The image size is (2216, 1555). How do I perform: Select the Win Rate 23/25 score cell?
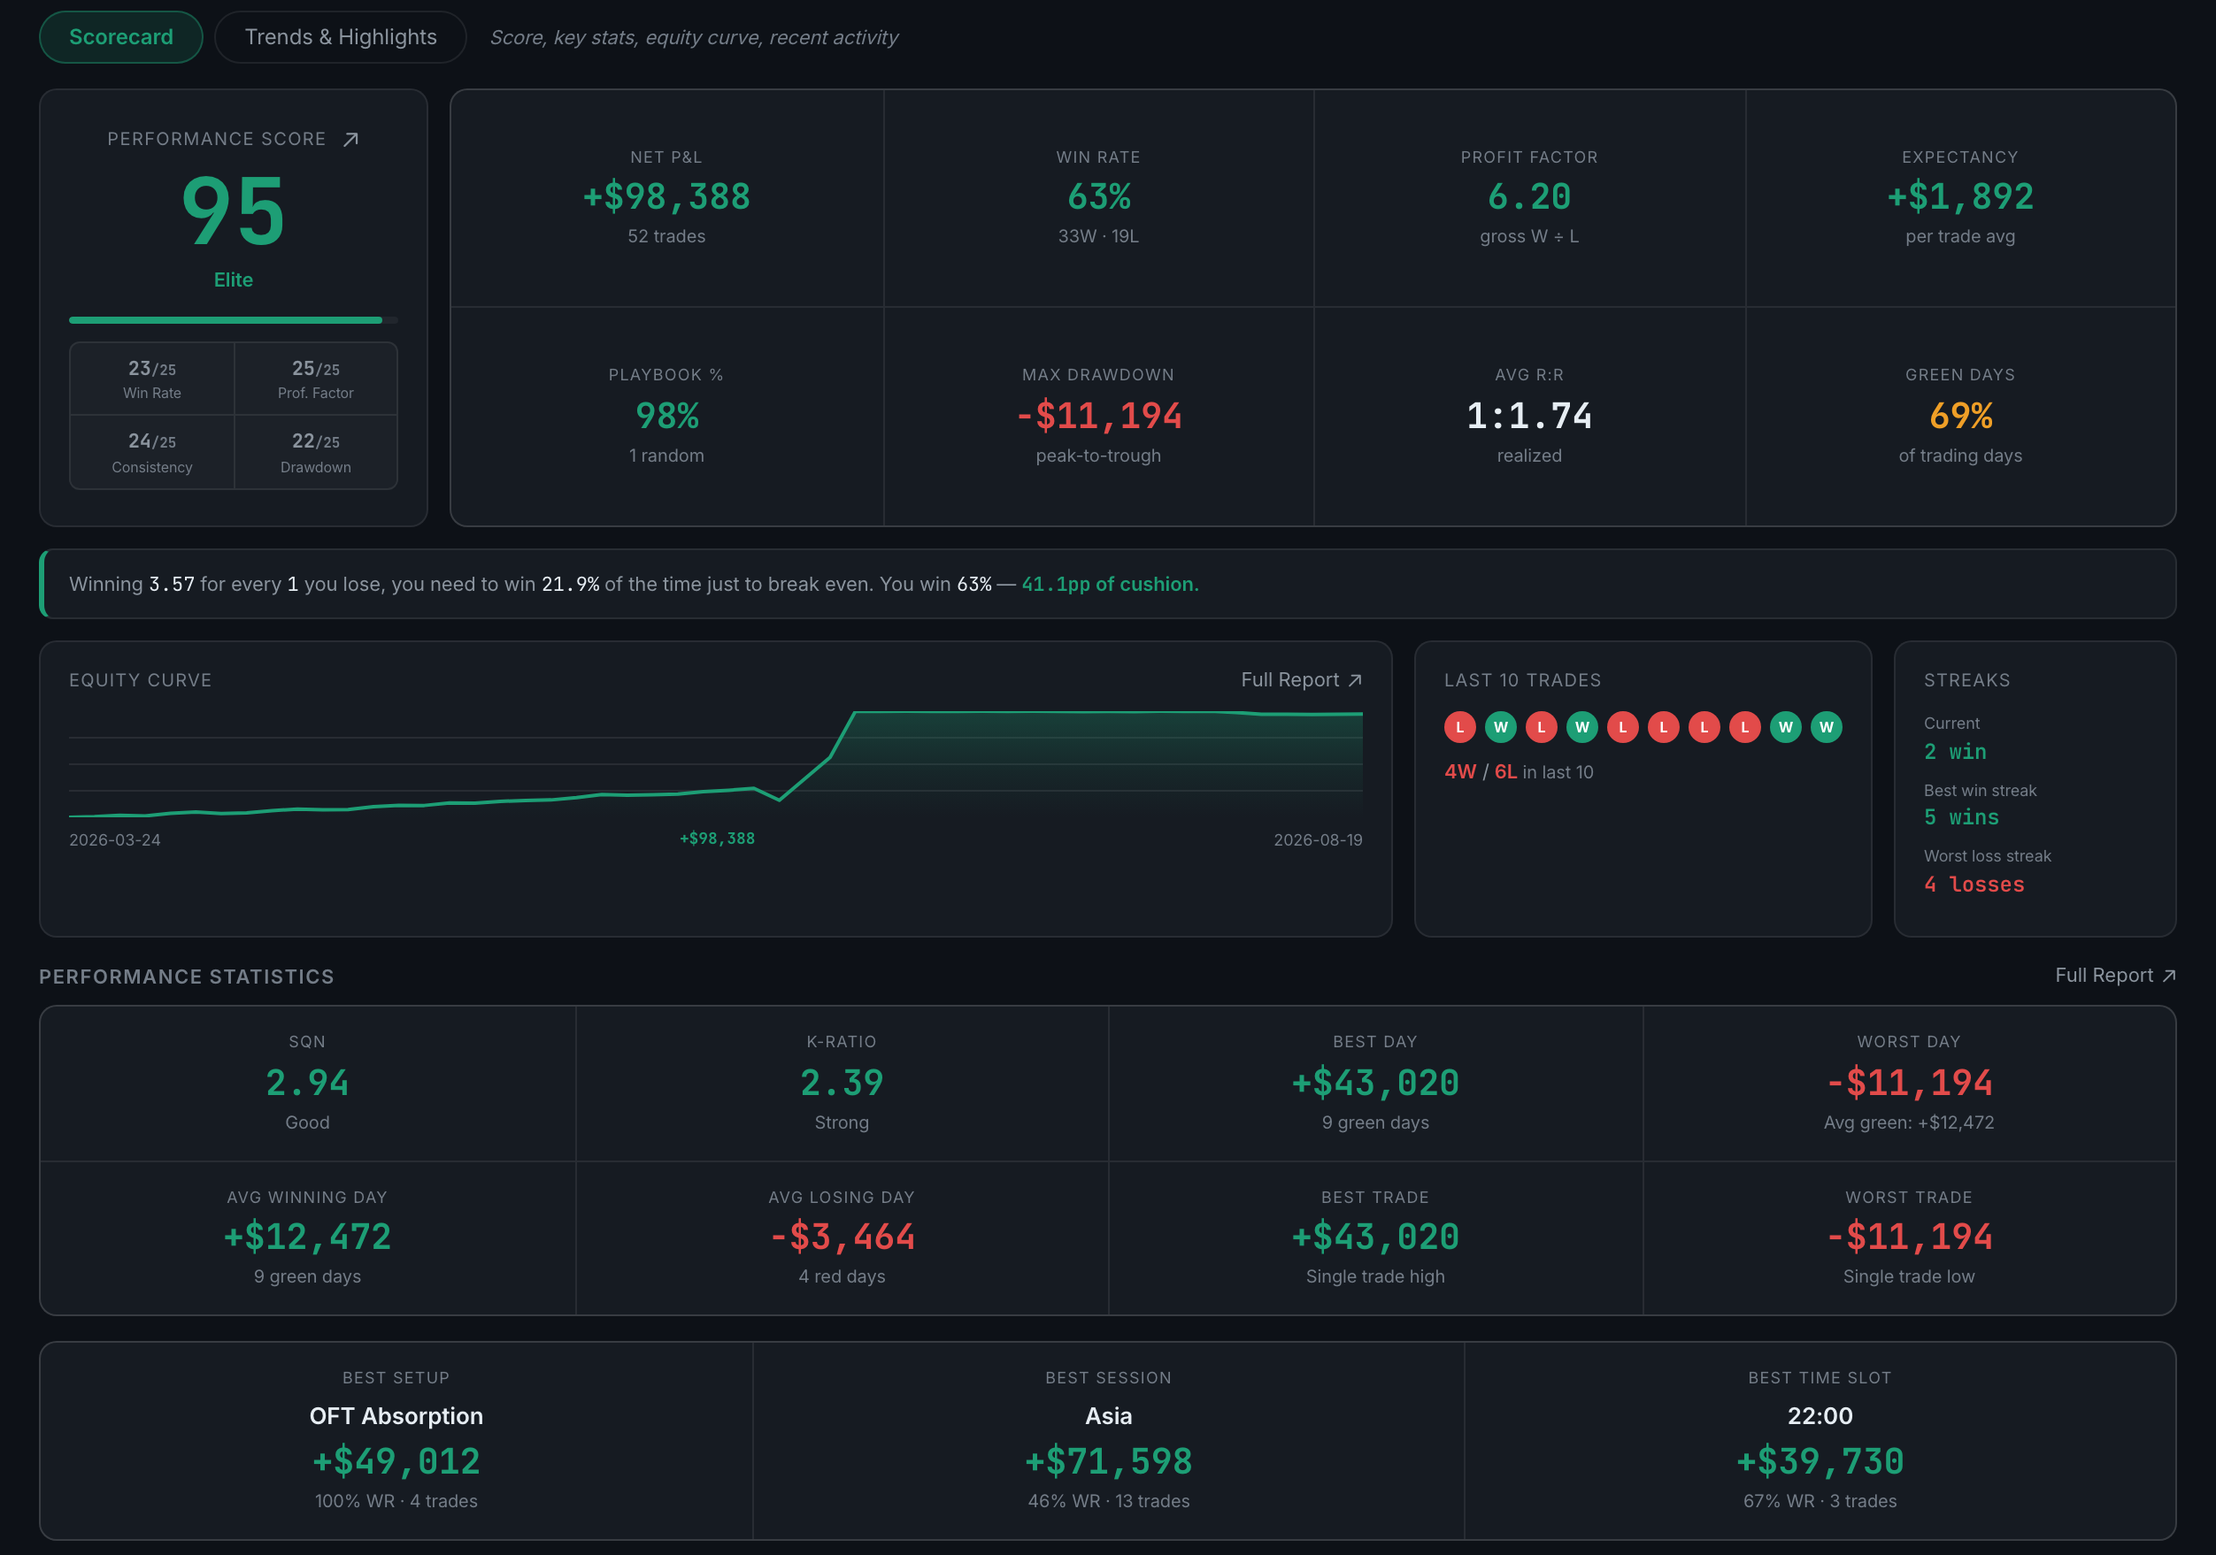tap(151, 379)
